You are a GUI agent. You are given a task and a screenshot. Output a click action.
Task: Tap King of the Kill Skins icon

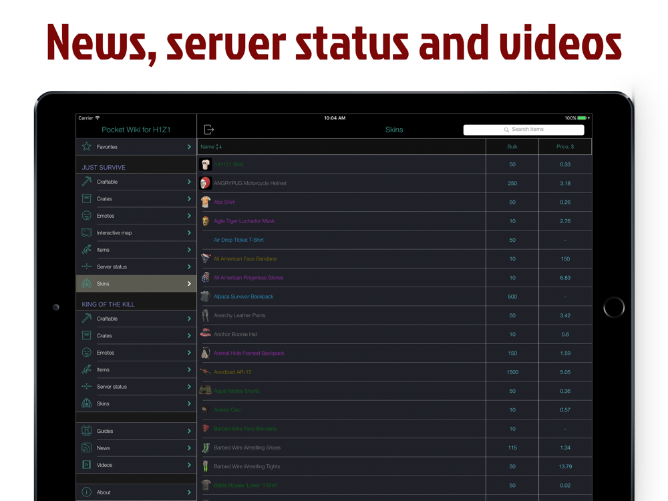(86, 403)
